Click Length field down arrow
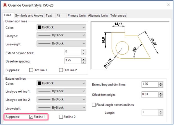This screenshot has width=174, height=125. tap(161, 114)
